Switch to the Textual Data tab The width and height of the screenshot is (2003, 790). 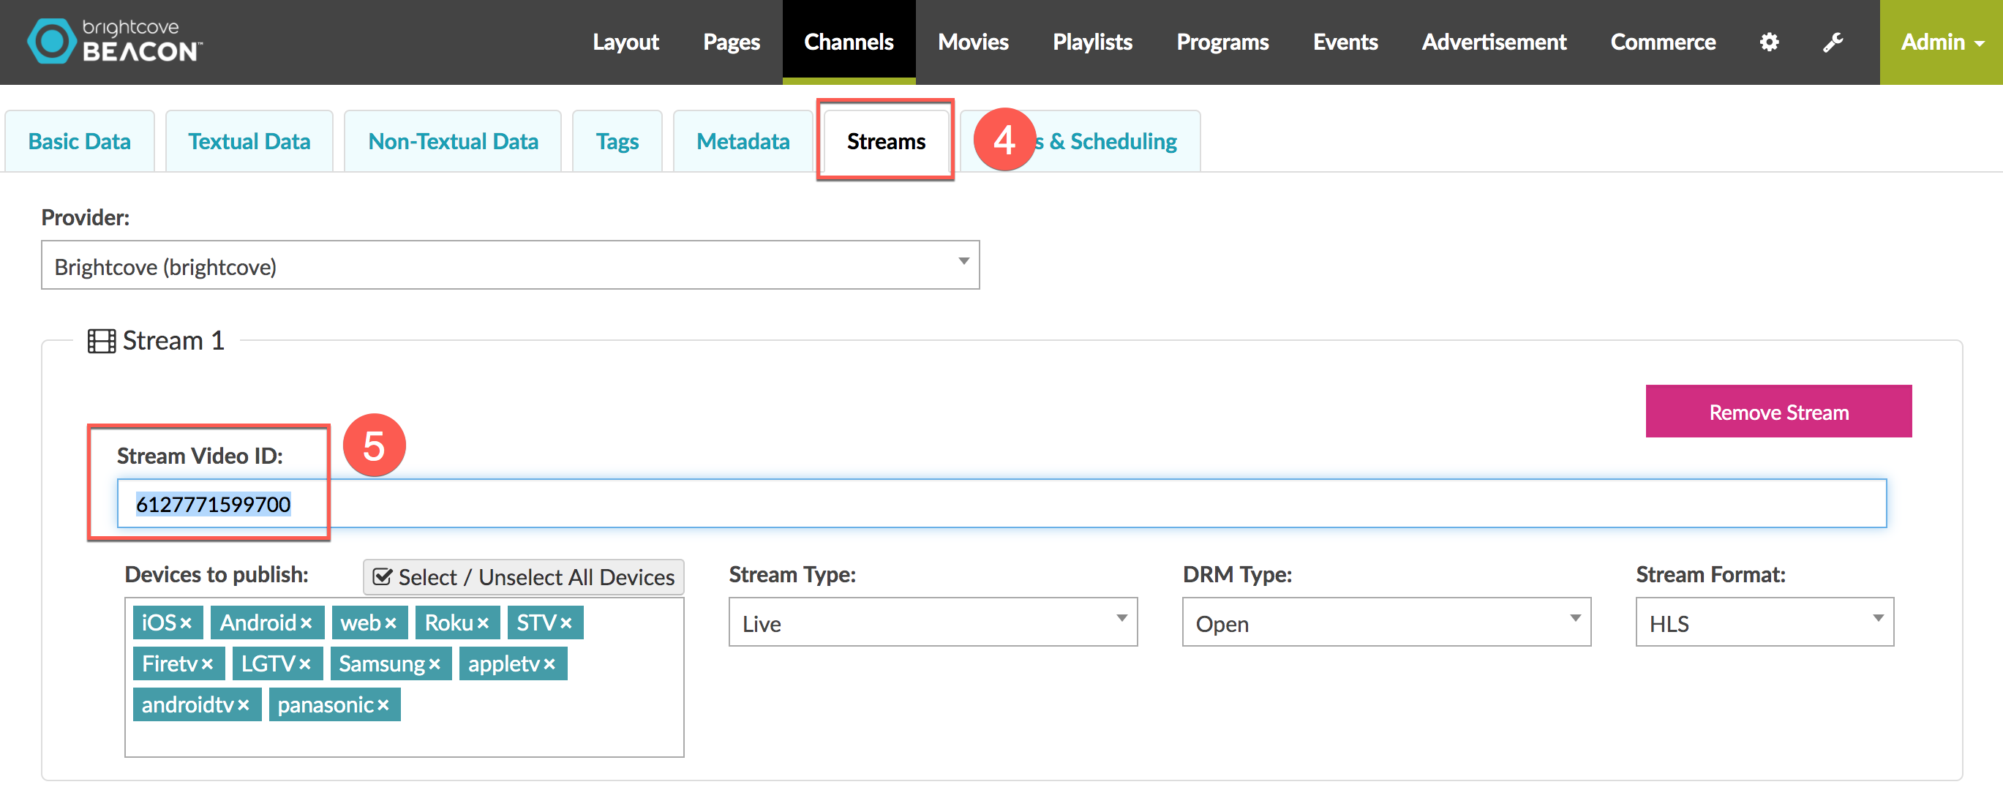[x=249, y=141]
